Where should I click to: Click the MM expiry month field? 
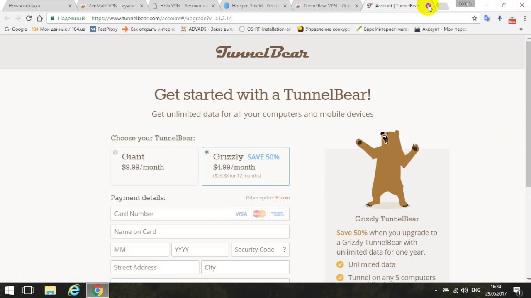140,250
